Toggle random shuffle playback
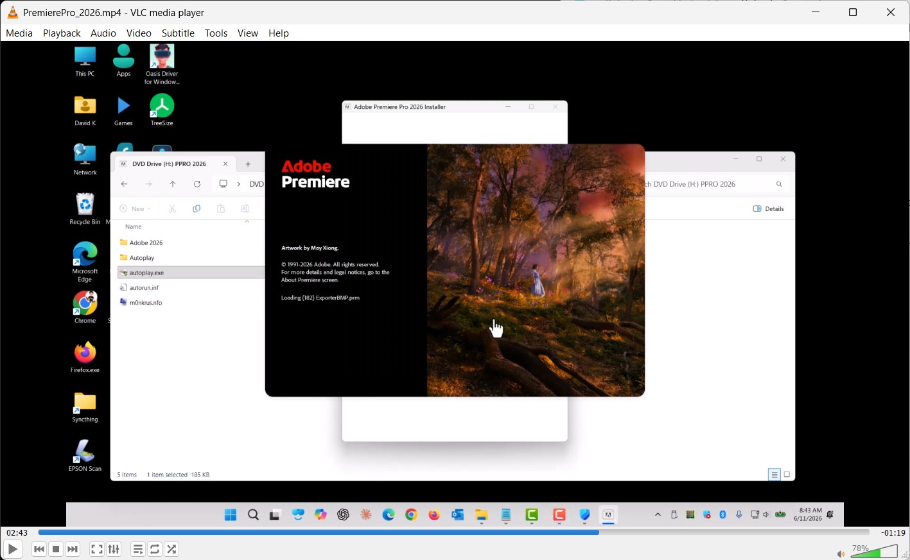The image size is (910, 560). tap(171, 549)
